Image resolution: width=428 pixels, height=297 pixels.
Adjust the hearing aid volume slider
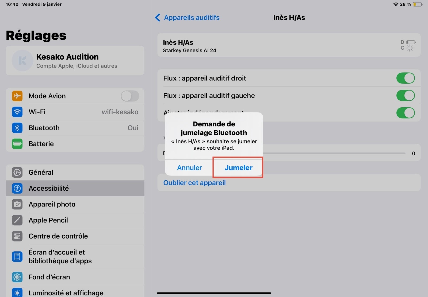[334, 153]
